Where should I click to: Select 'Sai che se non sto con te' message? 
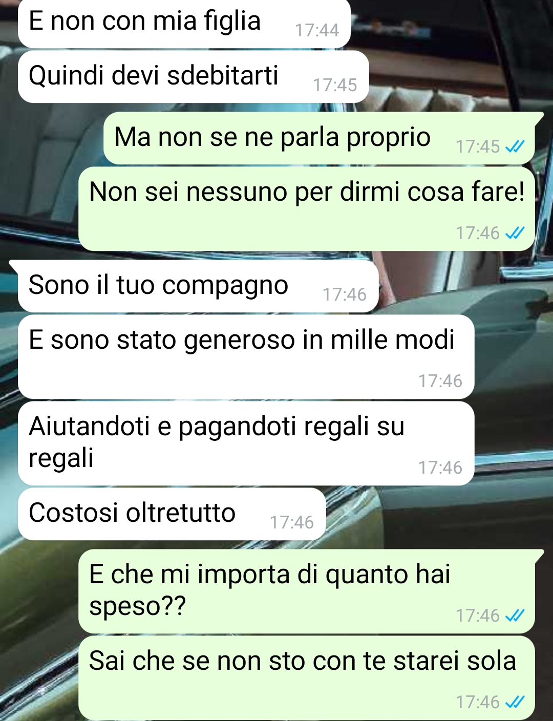click(x=307, y=678)
